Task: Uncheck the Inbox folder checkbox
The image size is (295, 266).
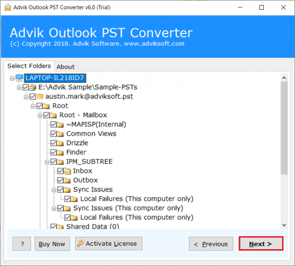Action: point(60,171)
